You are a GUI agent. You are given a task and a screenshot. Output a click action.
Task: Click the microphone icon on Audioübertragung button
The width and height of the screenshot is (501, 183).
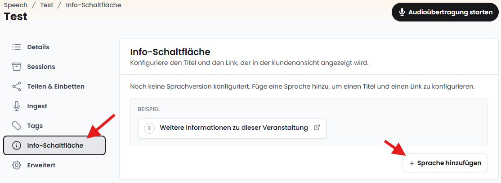point(402,13)
